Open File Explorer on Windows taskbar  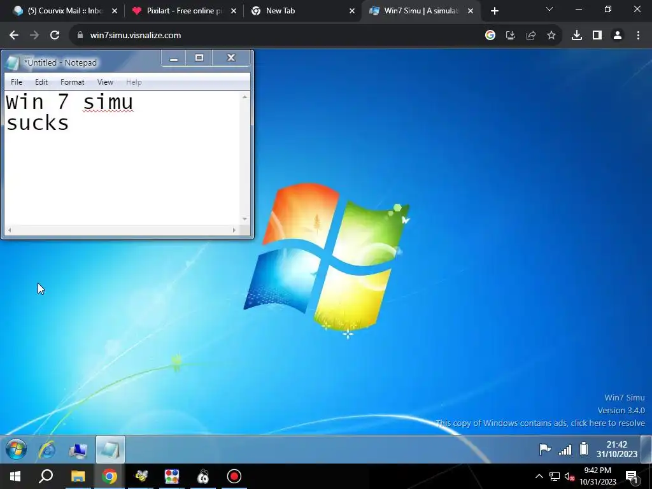tap(78, 476)
